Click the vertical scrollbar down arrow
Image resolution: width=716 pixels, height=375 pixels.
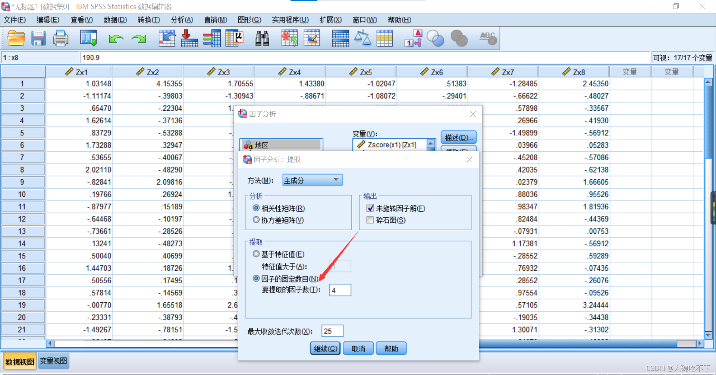(709, 335)
